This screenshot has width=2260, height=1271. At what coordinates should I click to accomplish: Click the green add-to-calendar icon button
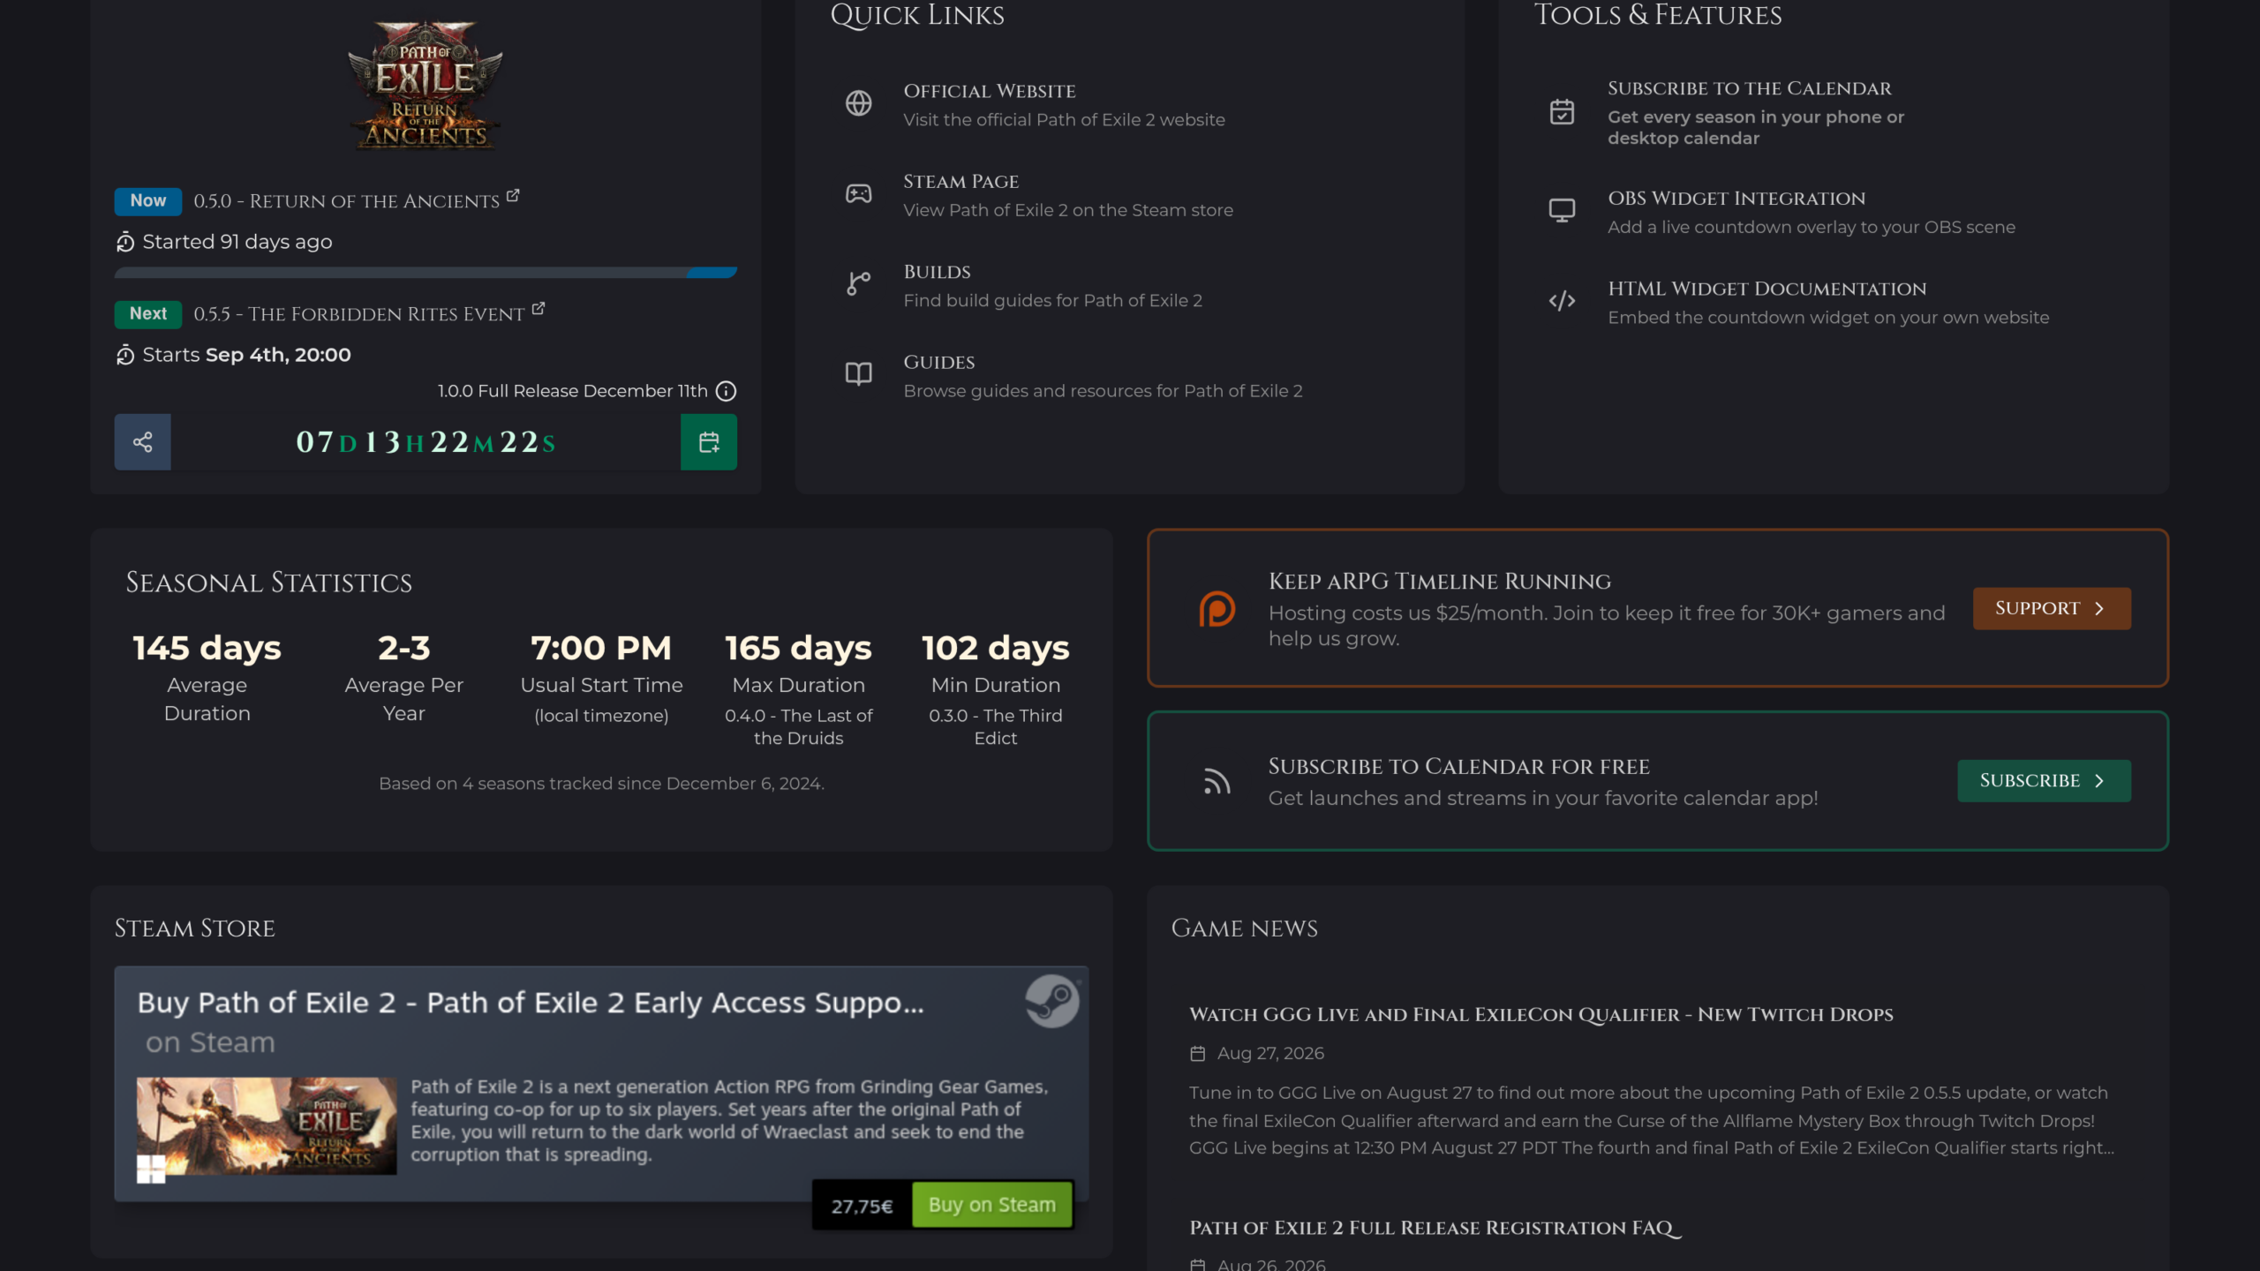pyautogui.click(x=709, y=442)
